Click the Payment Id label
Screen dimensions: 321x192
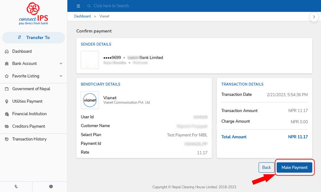(x=91, y=144)
